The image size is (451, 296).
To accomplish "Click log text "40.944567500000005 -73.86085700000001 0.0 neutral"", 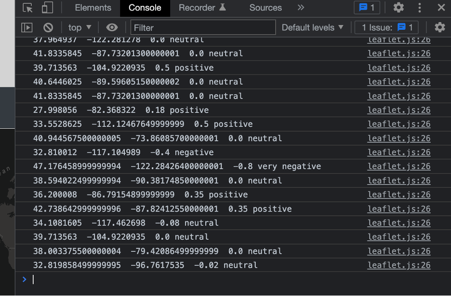I will pos(158,138).
